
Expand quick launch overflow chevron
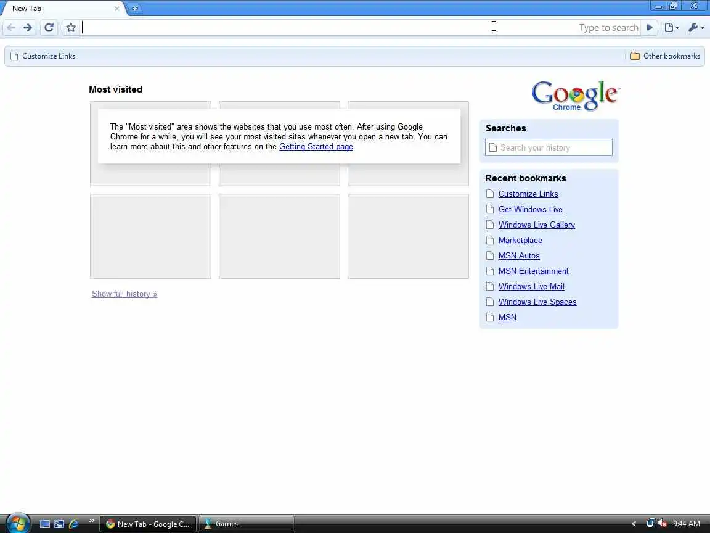(91, 520)
